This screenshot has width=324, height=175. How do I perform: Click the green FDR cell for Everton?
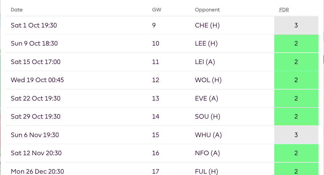point(296,98)
